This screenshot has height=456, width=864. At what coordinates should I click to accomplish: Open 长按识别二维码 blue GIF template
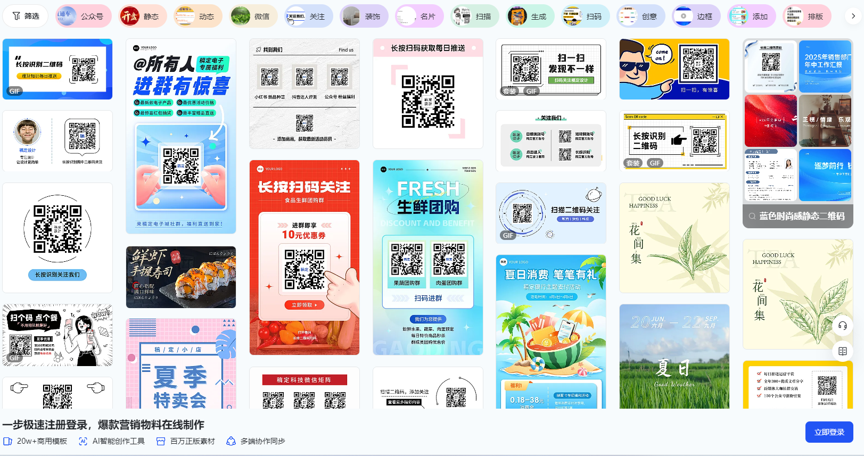pos(57,69)
